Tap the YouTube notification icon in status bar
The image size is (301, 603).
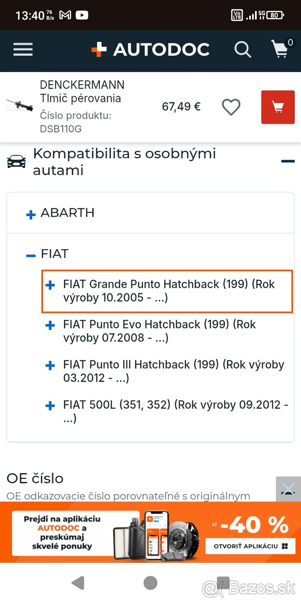(x=82, y=15)
